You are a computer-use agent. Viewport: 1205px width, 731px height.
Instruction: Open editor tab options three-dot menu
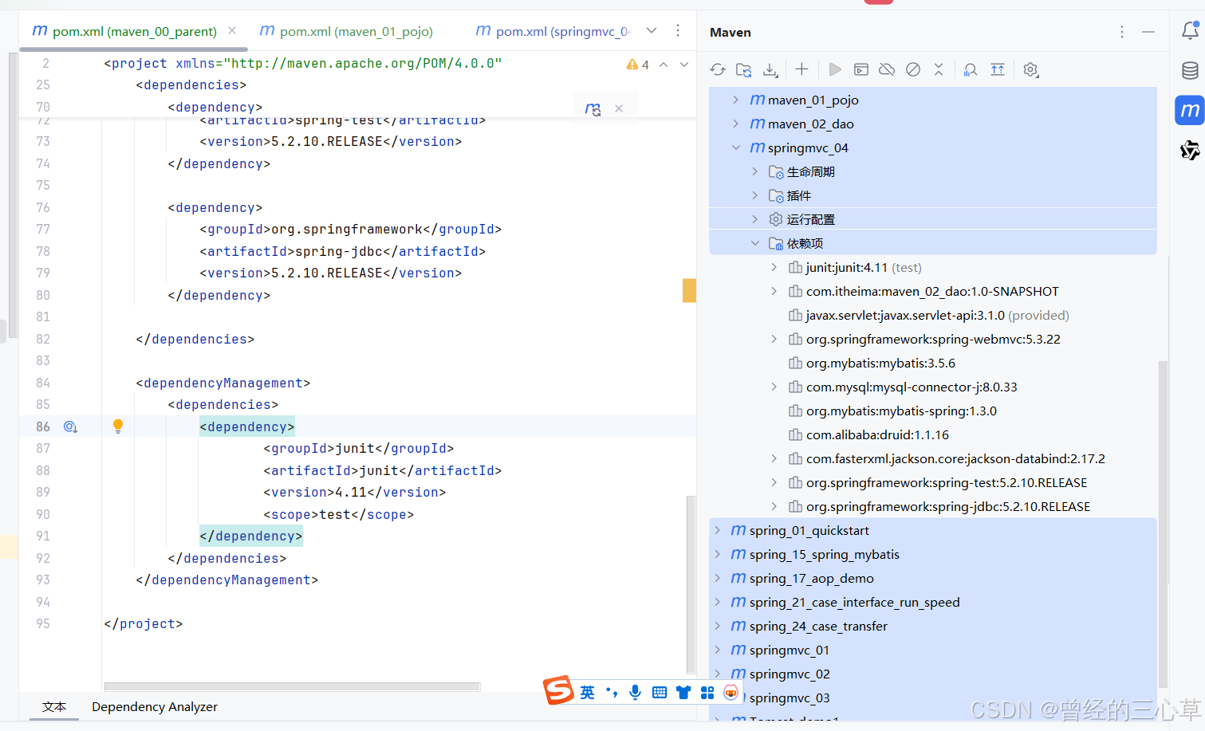[x=678, y=31]
